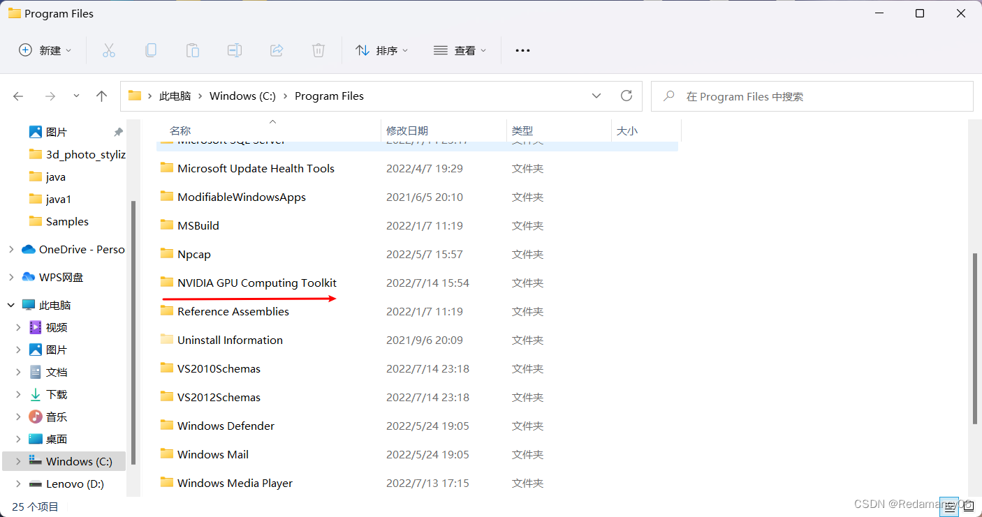Collapse the 此电脑 tree node
The width and height of the screenshot is (982, 517).
click(10, 305)
